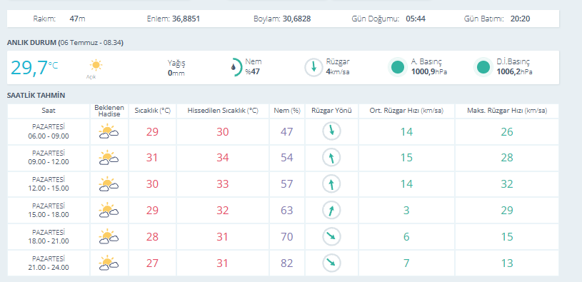Screen dimensions: 582x282
Task: Click the partly cloudy icon for 06.00 - 09.00
Action: 109,132
